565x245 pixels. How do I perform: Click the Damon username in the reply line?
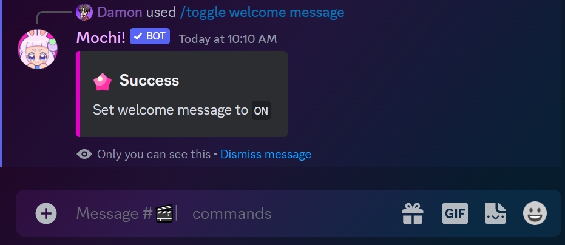click(120, 13)
